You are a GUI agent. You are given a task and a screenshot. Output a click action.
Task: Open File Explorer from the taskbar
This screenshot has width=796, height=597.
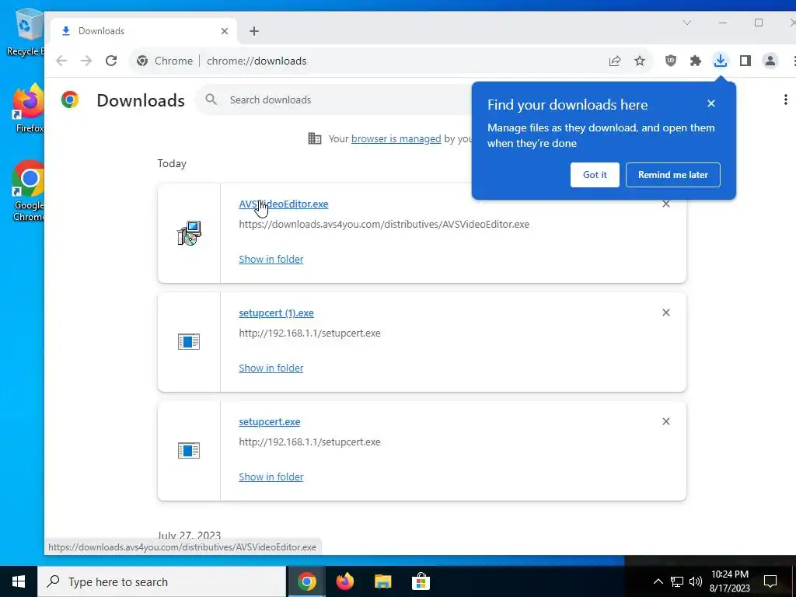pos(382,581)
